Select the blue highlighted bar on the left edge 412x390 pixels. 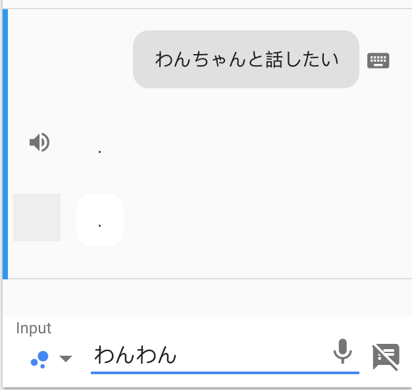point(5,144)
